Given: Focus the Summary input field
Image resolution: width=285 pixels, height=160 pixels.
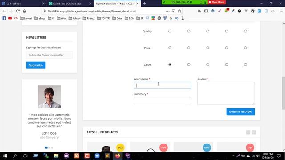Looking at the screenshot, I should coord(162,100).
